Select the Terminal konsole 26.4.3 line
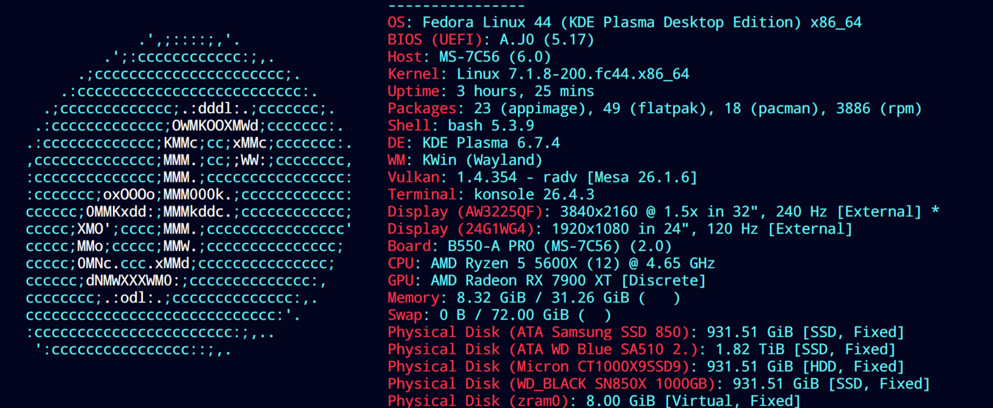The image size is (993, 408). (x=491, y=195)
